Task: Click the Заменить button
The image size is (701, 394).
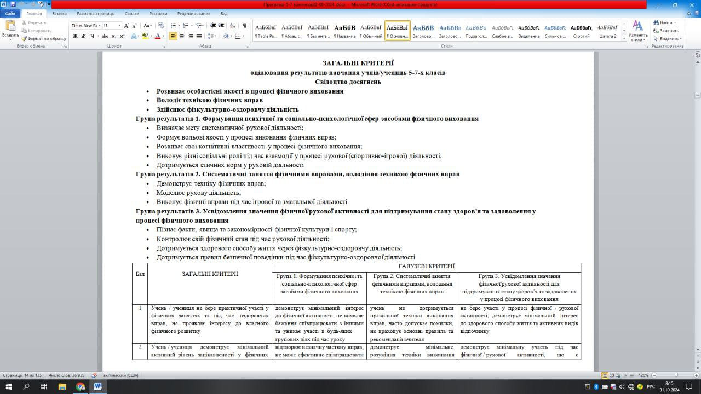Action: [x=666, y=31]
